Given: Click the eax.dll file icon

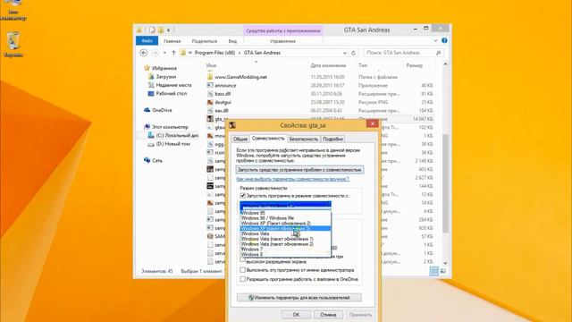Looking at the screenshot, I should click(x=210, y=111).
